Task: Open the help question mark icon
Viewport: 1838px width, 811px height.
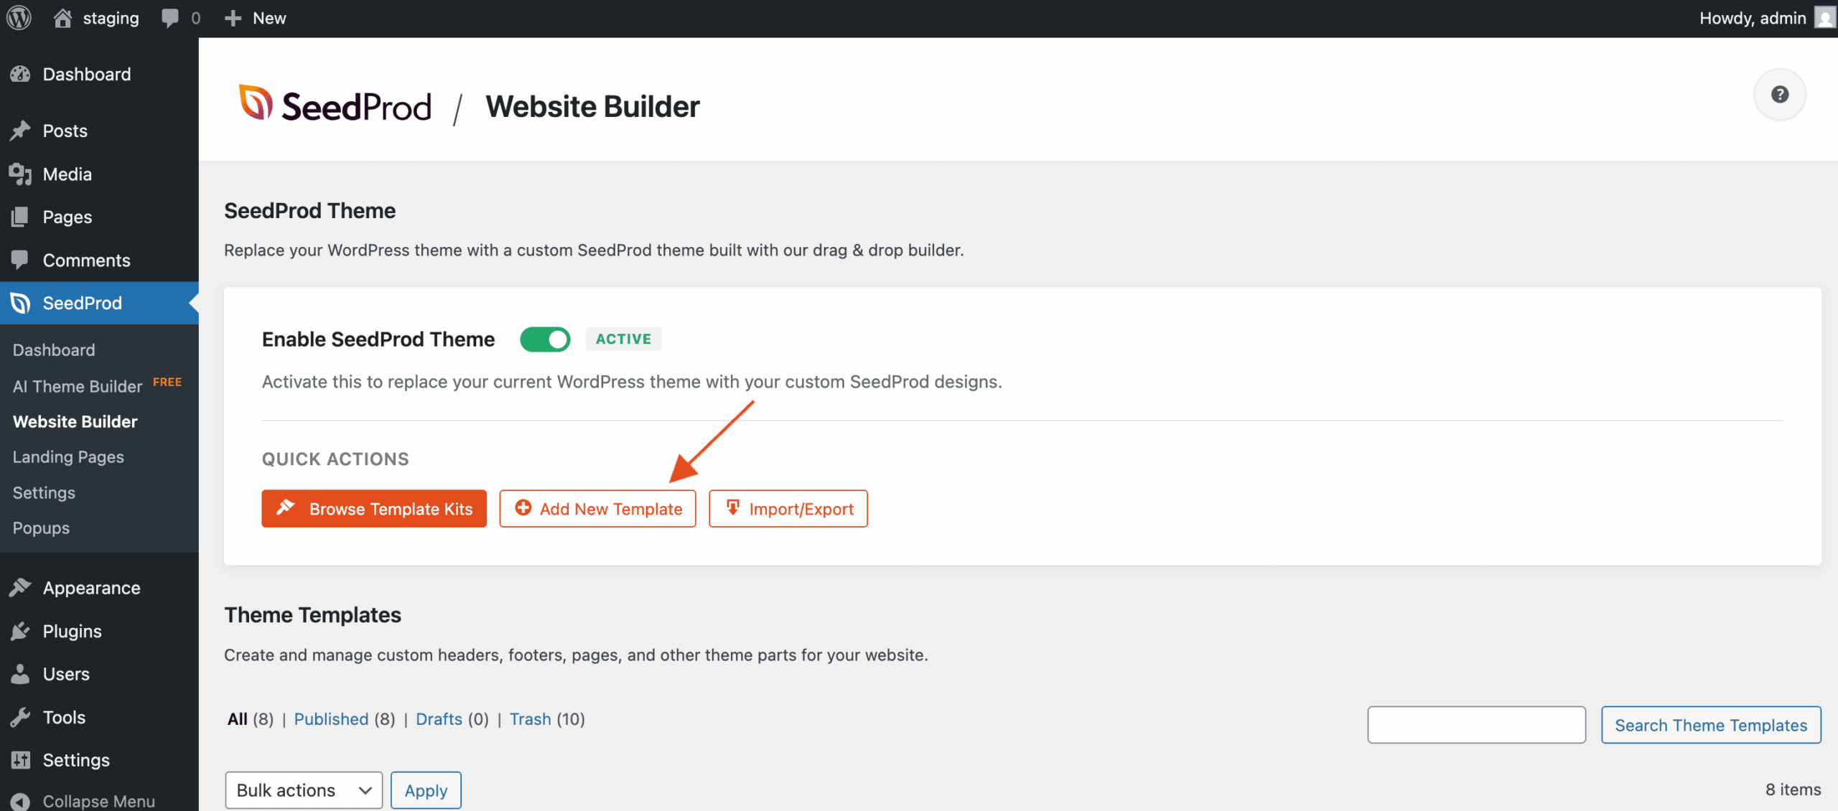Action: (x=1779, y=95)
